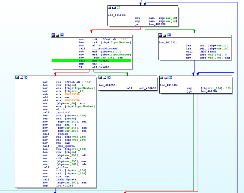Viewport: 244px width, 193px height.
Task: Select constant 186389C7h in 'sub ecx' line
Action: point(72,94)
